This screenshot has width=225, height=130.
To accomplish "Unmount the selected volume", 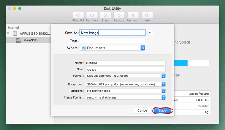I will click(133, 15).
